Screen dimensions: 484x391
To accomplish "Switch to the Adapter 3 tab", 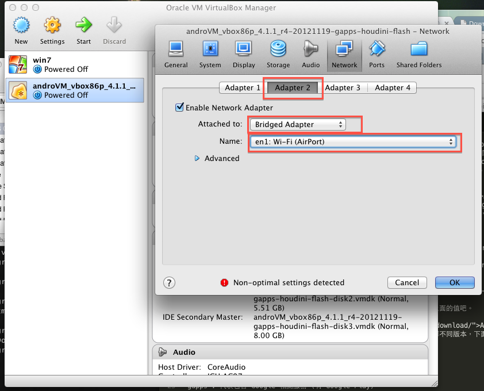I will (x=343, y=87).
